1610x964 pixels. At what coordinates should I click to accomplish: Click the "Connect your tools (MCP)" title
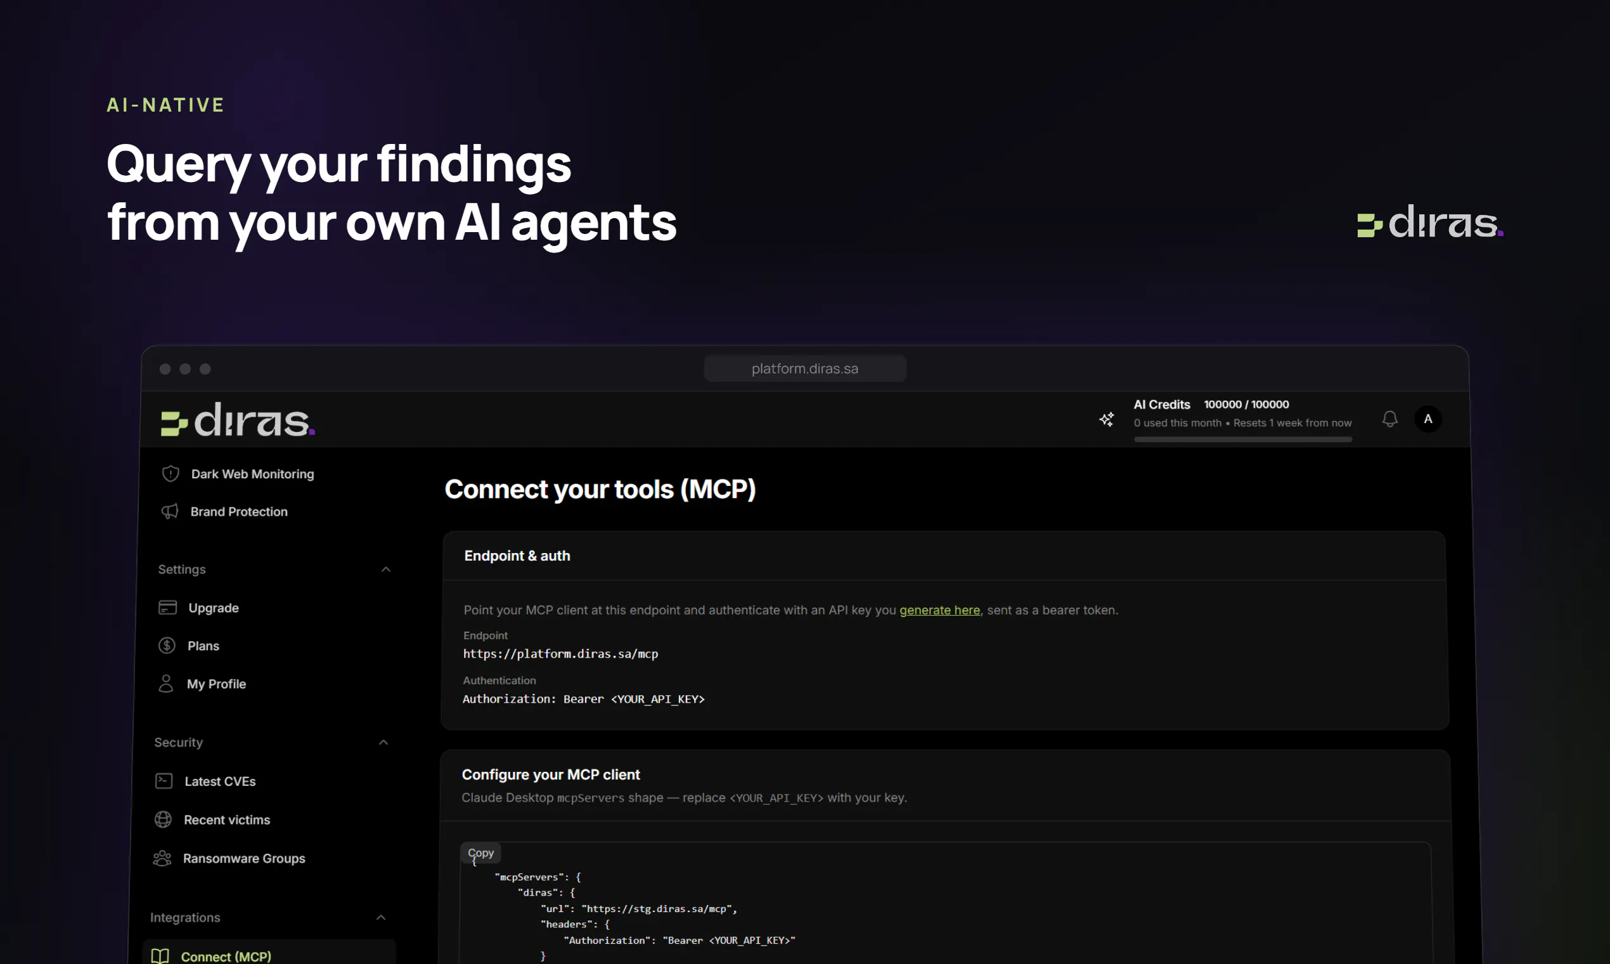pos(600,489)
